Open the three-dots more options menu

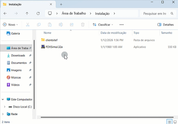coord(122,25)
